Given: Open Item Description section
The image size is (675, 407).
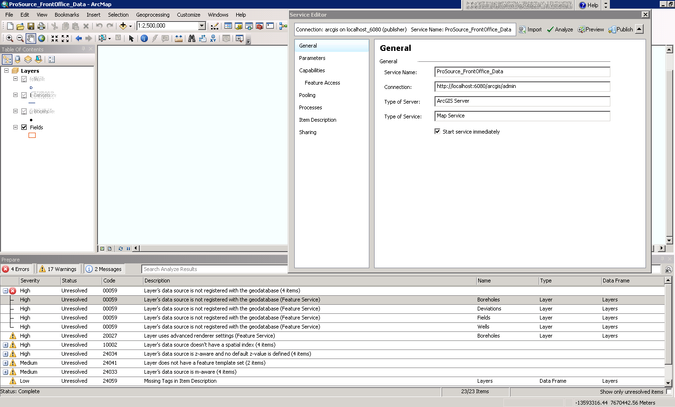Looking at the screenshot, I should pyautogui.click(x=318, y=120).
